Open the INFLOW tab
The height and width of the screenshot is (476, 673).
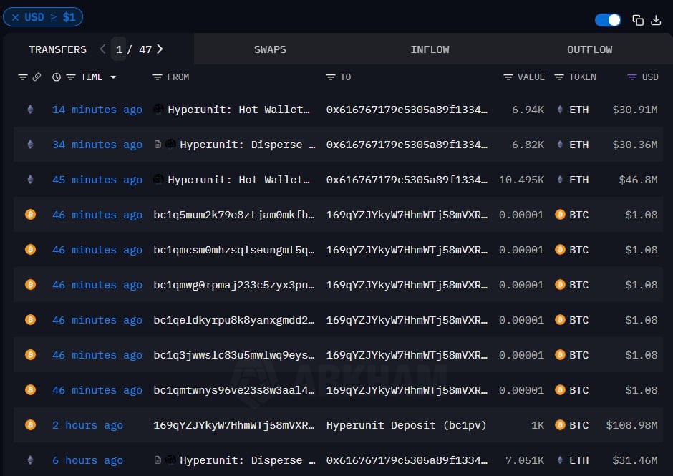coord(430,49)
